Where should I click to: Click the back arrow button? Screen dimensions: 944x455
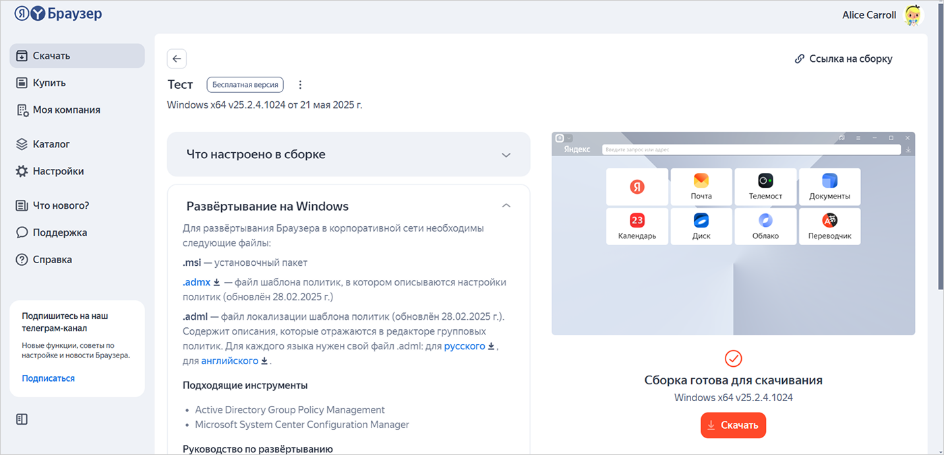pos(177,59)
